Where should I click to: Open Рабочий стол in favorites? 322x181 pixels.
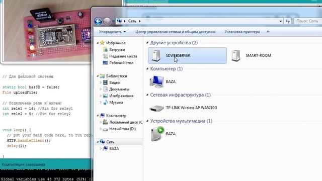point(121,63)
